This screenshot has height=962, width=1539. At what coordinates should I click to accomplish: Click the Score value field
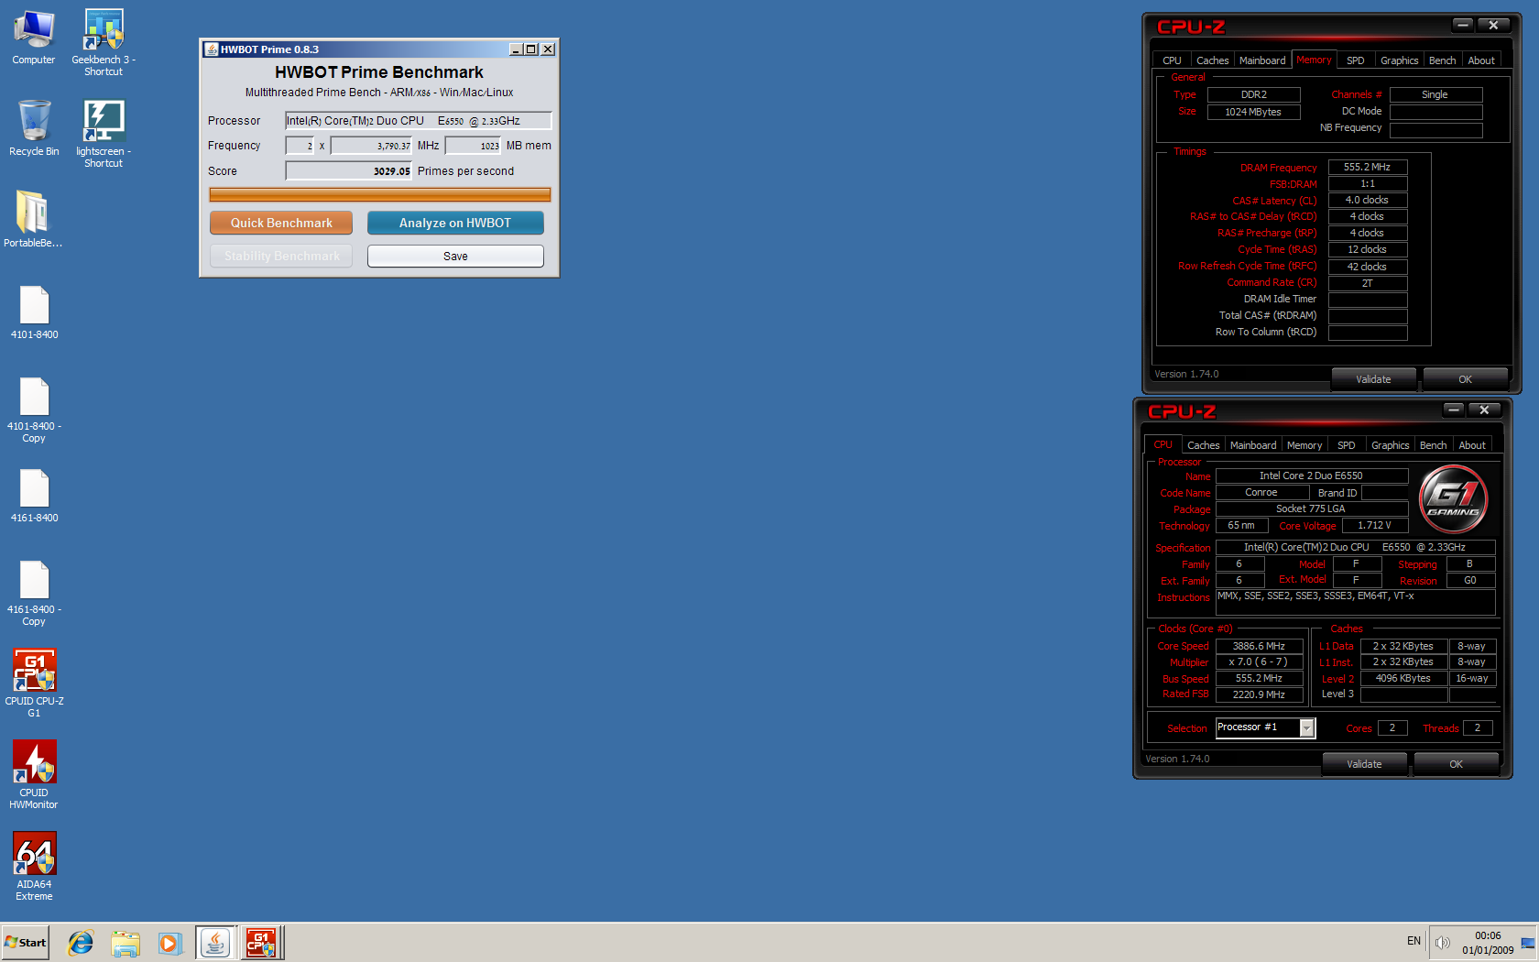(x=348, y=171)
